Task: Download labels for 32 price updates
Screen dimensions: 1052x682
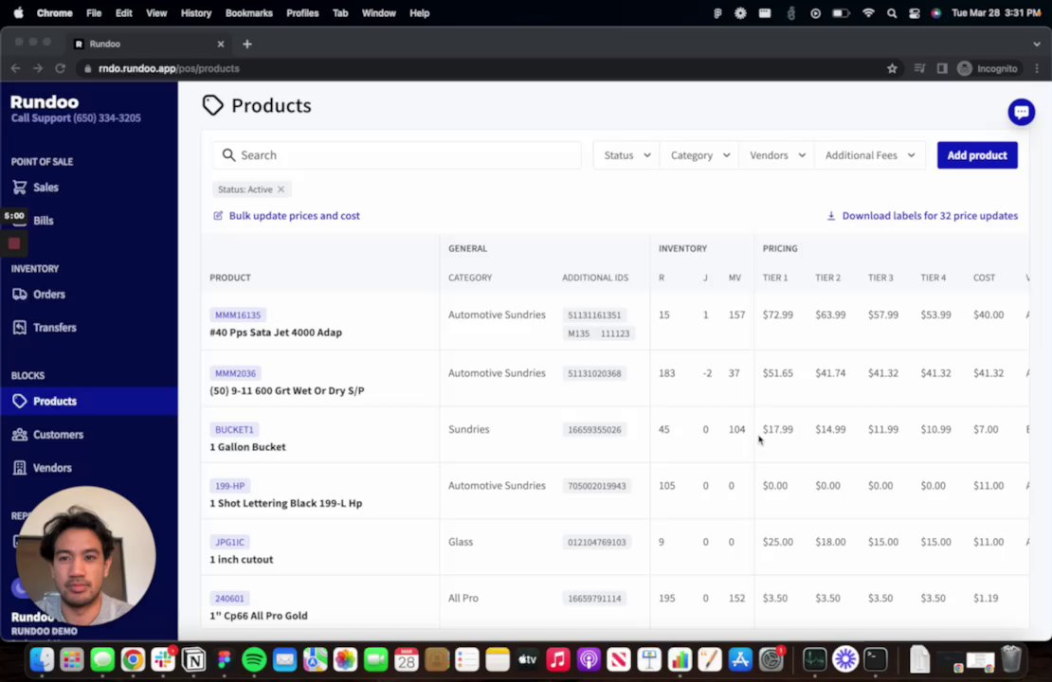Action: click(x=922, y=215)
